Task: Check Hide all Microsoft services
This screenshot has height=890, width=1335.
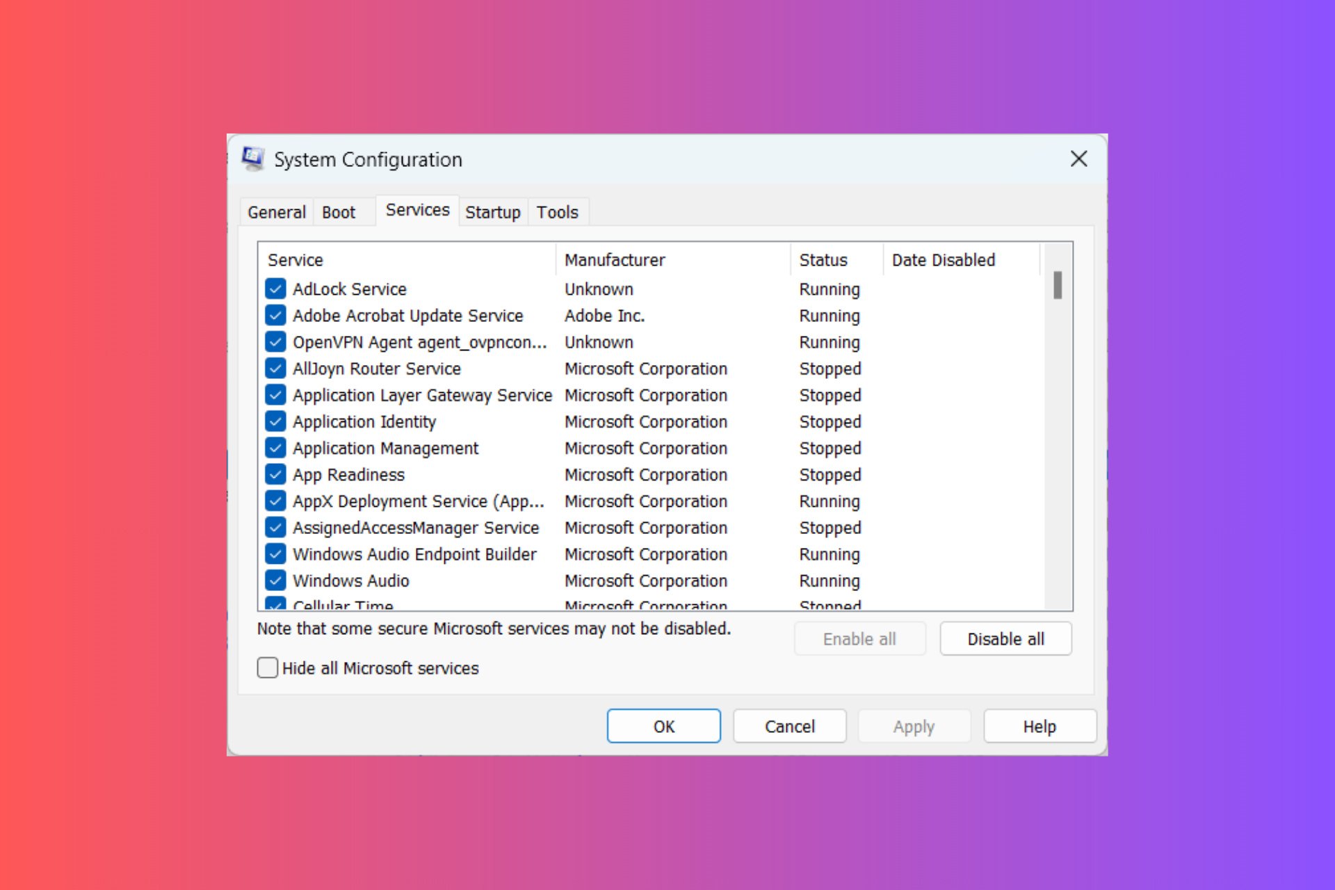Action: click(268, 667)
